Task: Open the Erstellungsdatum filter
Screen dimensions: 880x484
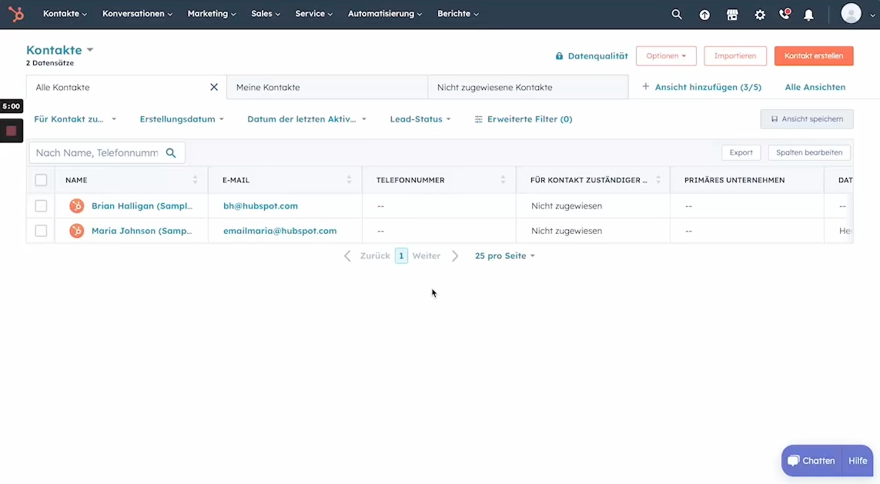Action: click(182, 119)
